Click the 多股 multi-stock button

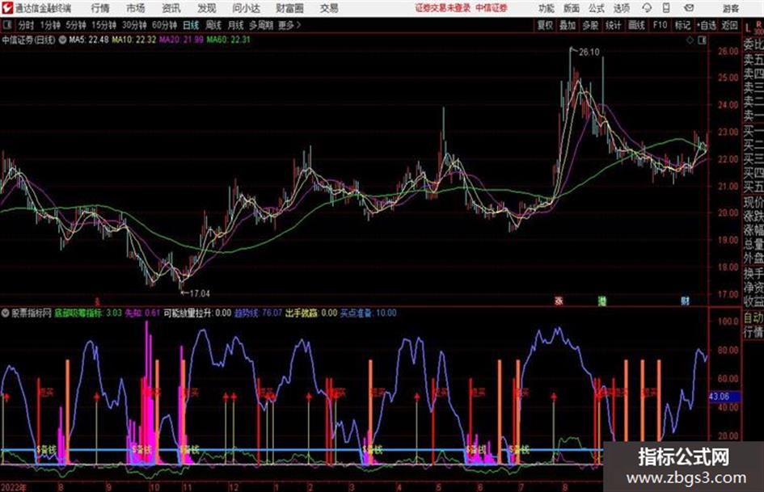tap(590, 25)
